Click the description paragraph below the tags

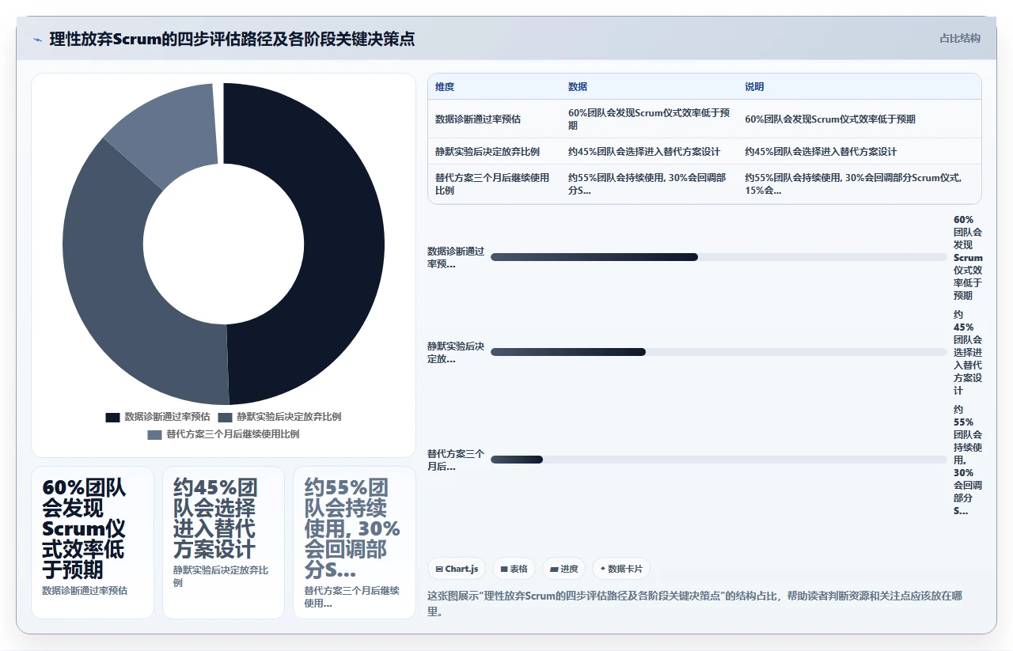[x=695, y=604]
